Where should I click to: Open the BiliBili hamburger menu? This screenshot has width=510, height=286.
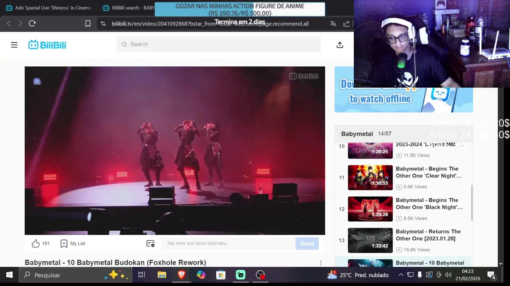[x=14, y=45]
